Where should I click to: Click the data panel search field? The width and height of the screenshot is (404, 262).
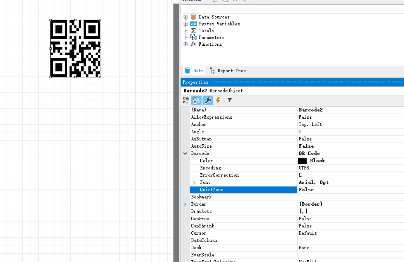[x=292, y=9]
